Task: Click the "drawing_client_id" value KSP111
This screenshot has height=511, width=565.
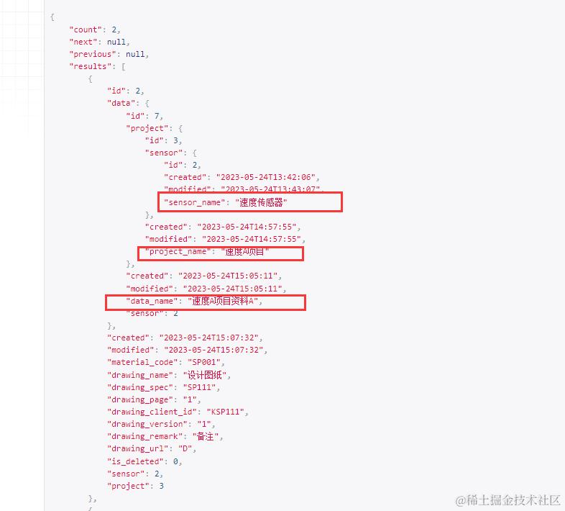Action: (225, 412)
